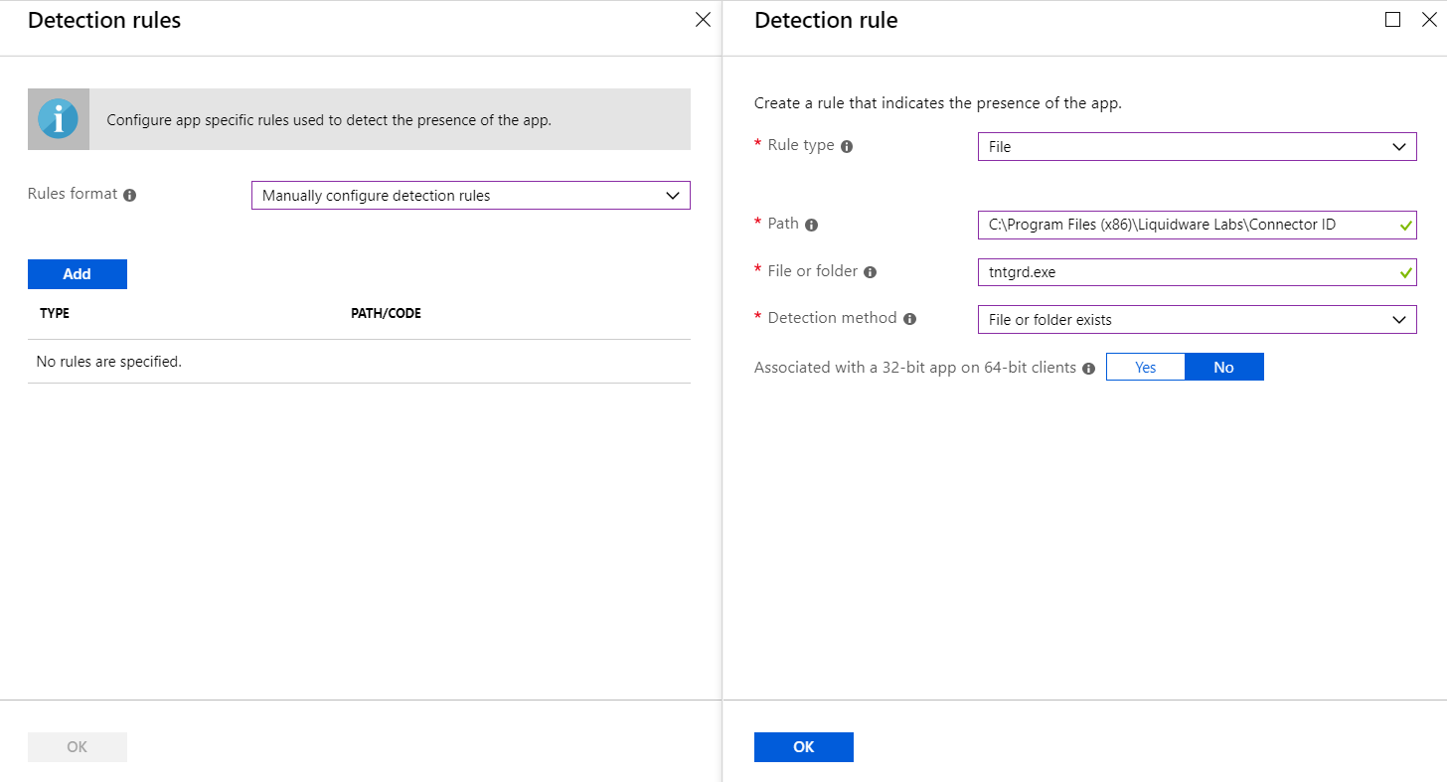
Task: Expand the Rule type dropdown
Action: click(x=1197, y=147)
